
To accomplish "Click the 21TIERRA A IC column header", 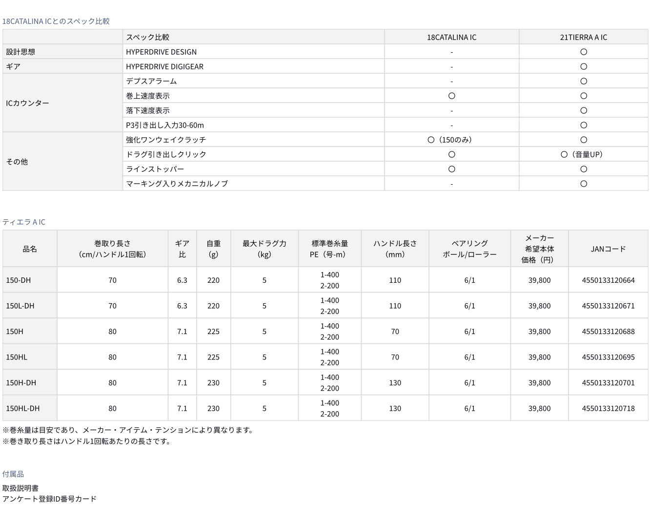I will [583, 37].
